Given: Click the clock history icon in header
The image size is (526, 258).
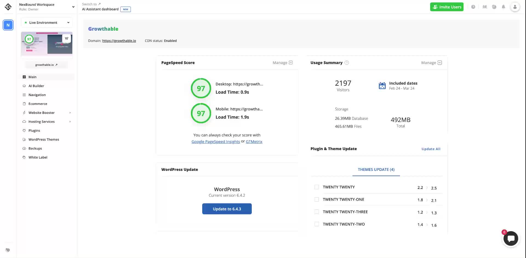Looking at the screenshot, I should coord(473,7).
